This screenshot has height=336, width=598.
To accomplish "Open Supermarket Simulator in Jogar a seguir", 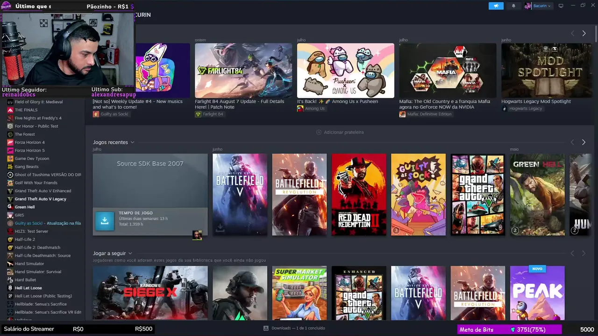I will coord(299,293).
